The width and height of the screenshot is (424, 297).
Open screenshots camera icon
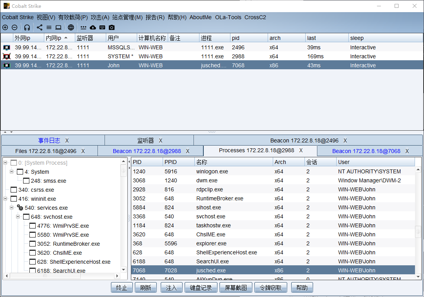point(112,27)
